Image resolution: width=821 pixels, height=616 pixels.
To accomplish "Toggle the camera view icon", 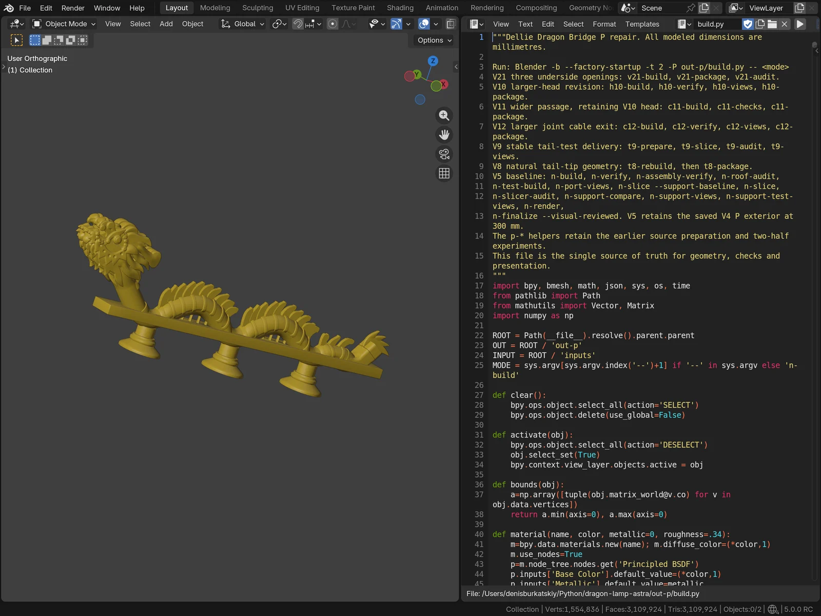I will (444, 154).
